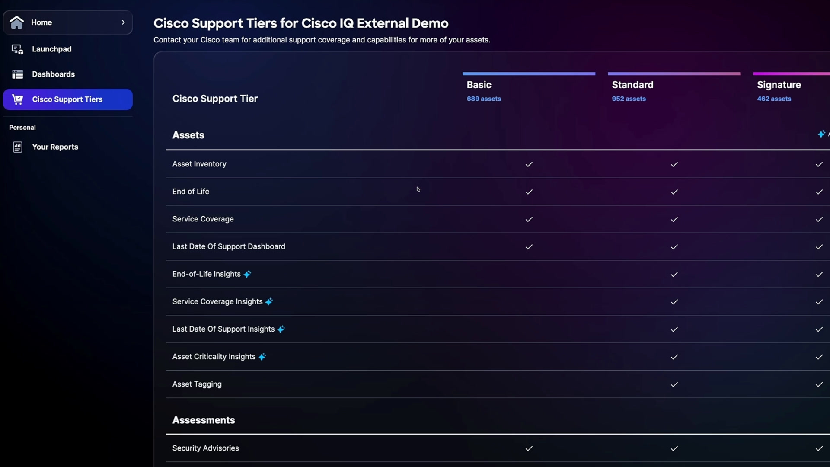Click the 689 assets link under Basic
The width and height of the screenshot is (830, 467).
pos(484,99)
